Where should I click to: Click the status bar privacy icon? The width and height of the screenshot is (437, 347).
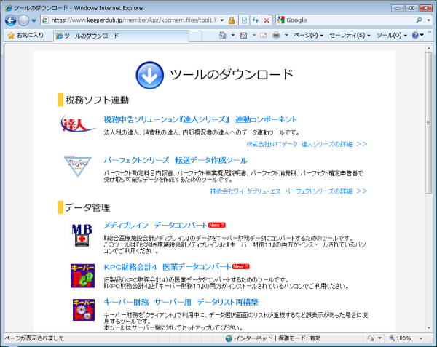click(371, 338)
